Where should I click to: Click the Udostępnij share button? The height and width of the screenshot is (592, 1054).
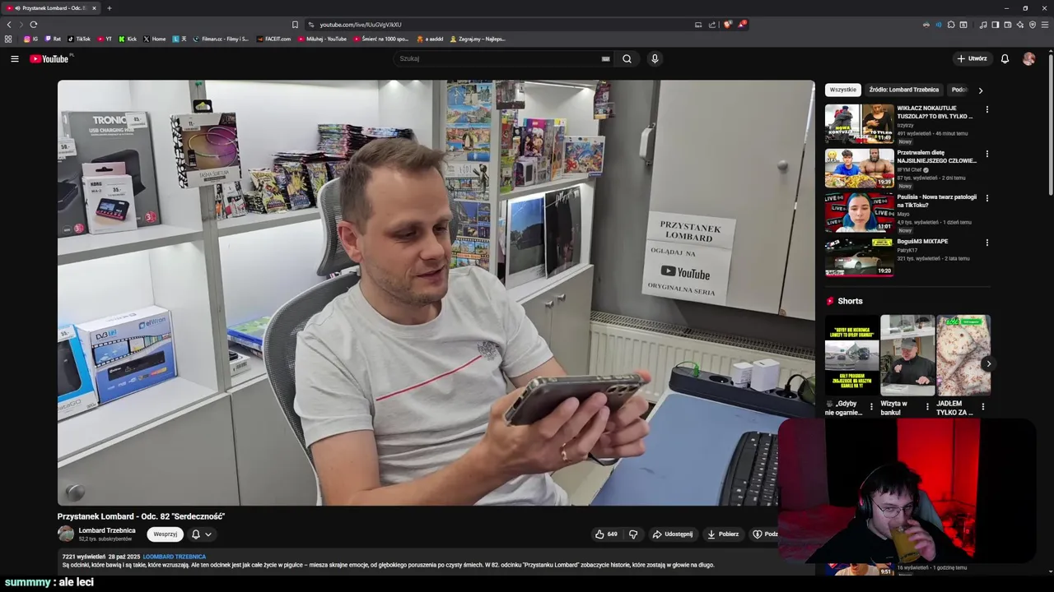tap(673, 534)
